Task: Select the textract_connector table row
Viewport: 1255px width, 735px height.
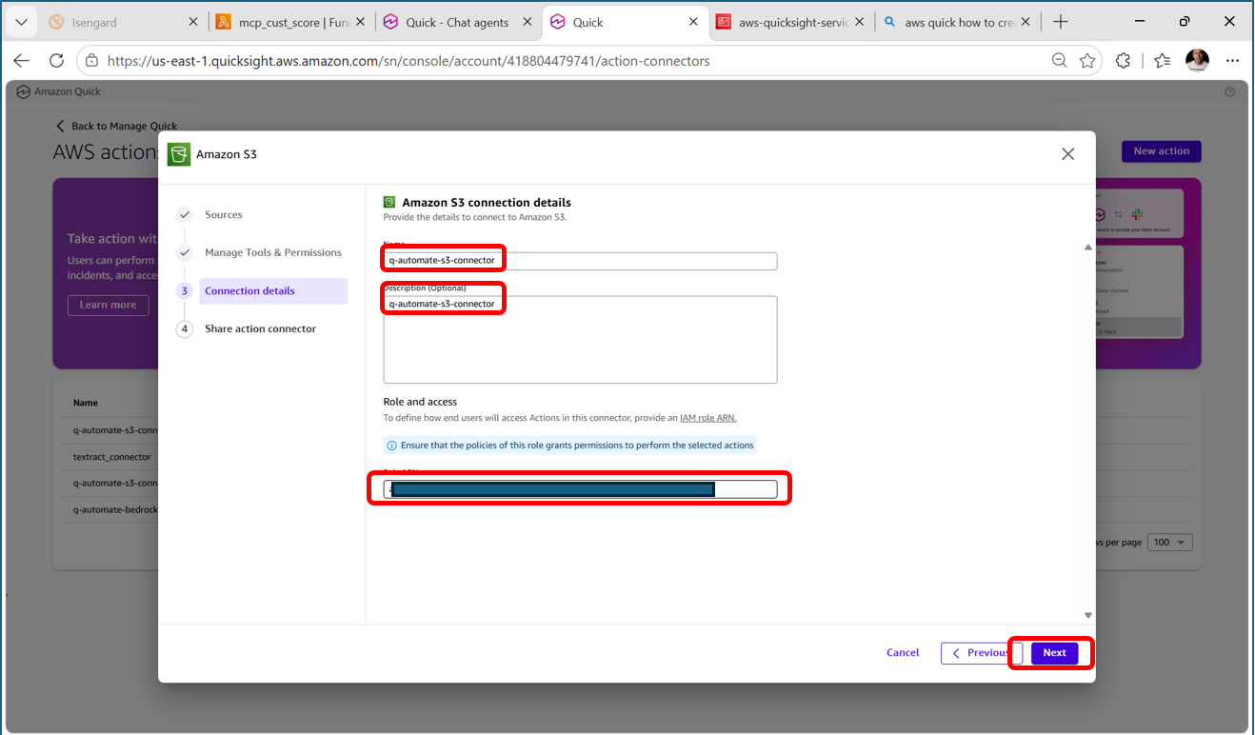Action: [112, 457]
